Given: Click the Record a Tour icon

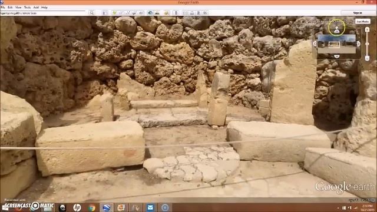Looking at the screenshot, I should 141,13.
